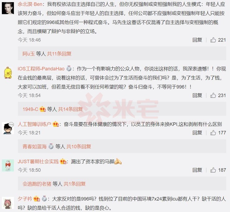Click thumbs-up icon on iOS工程师-PandaHao's comment
230x212 pixels.
click(x=213, y=95)
